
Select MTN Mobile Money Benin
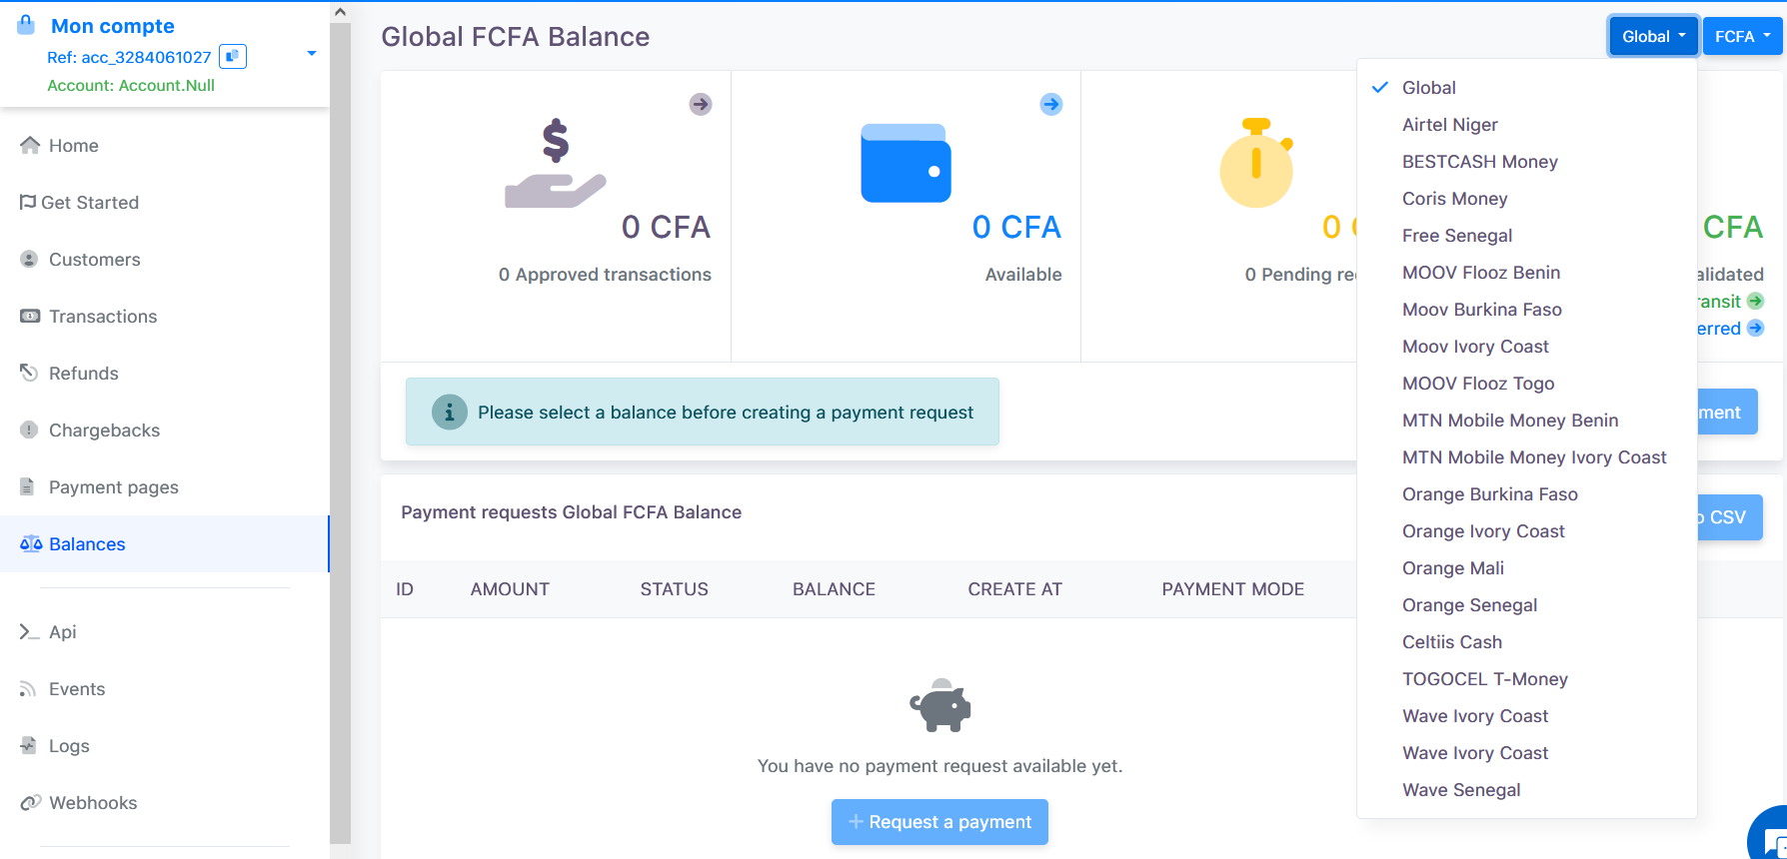pyautogui.click(x=1509, y=421)
